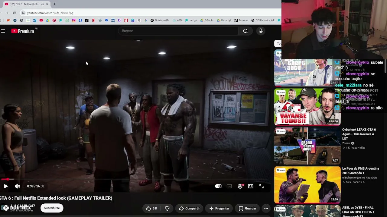Screen dimensions: 387x217
Task: Open the Pinterest bookmark icon
Action: (x=54, y=20)
